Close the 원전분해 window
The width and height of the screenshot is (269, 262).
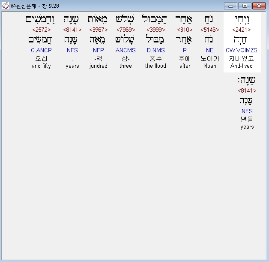point(259,6)
